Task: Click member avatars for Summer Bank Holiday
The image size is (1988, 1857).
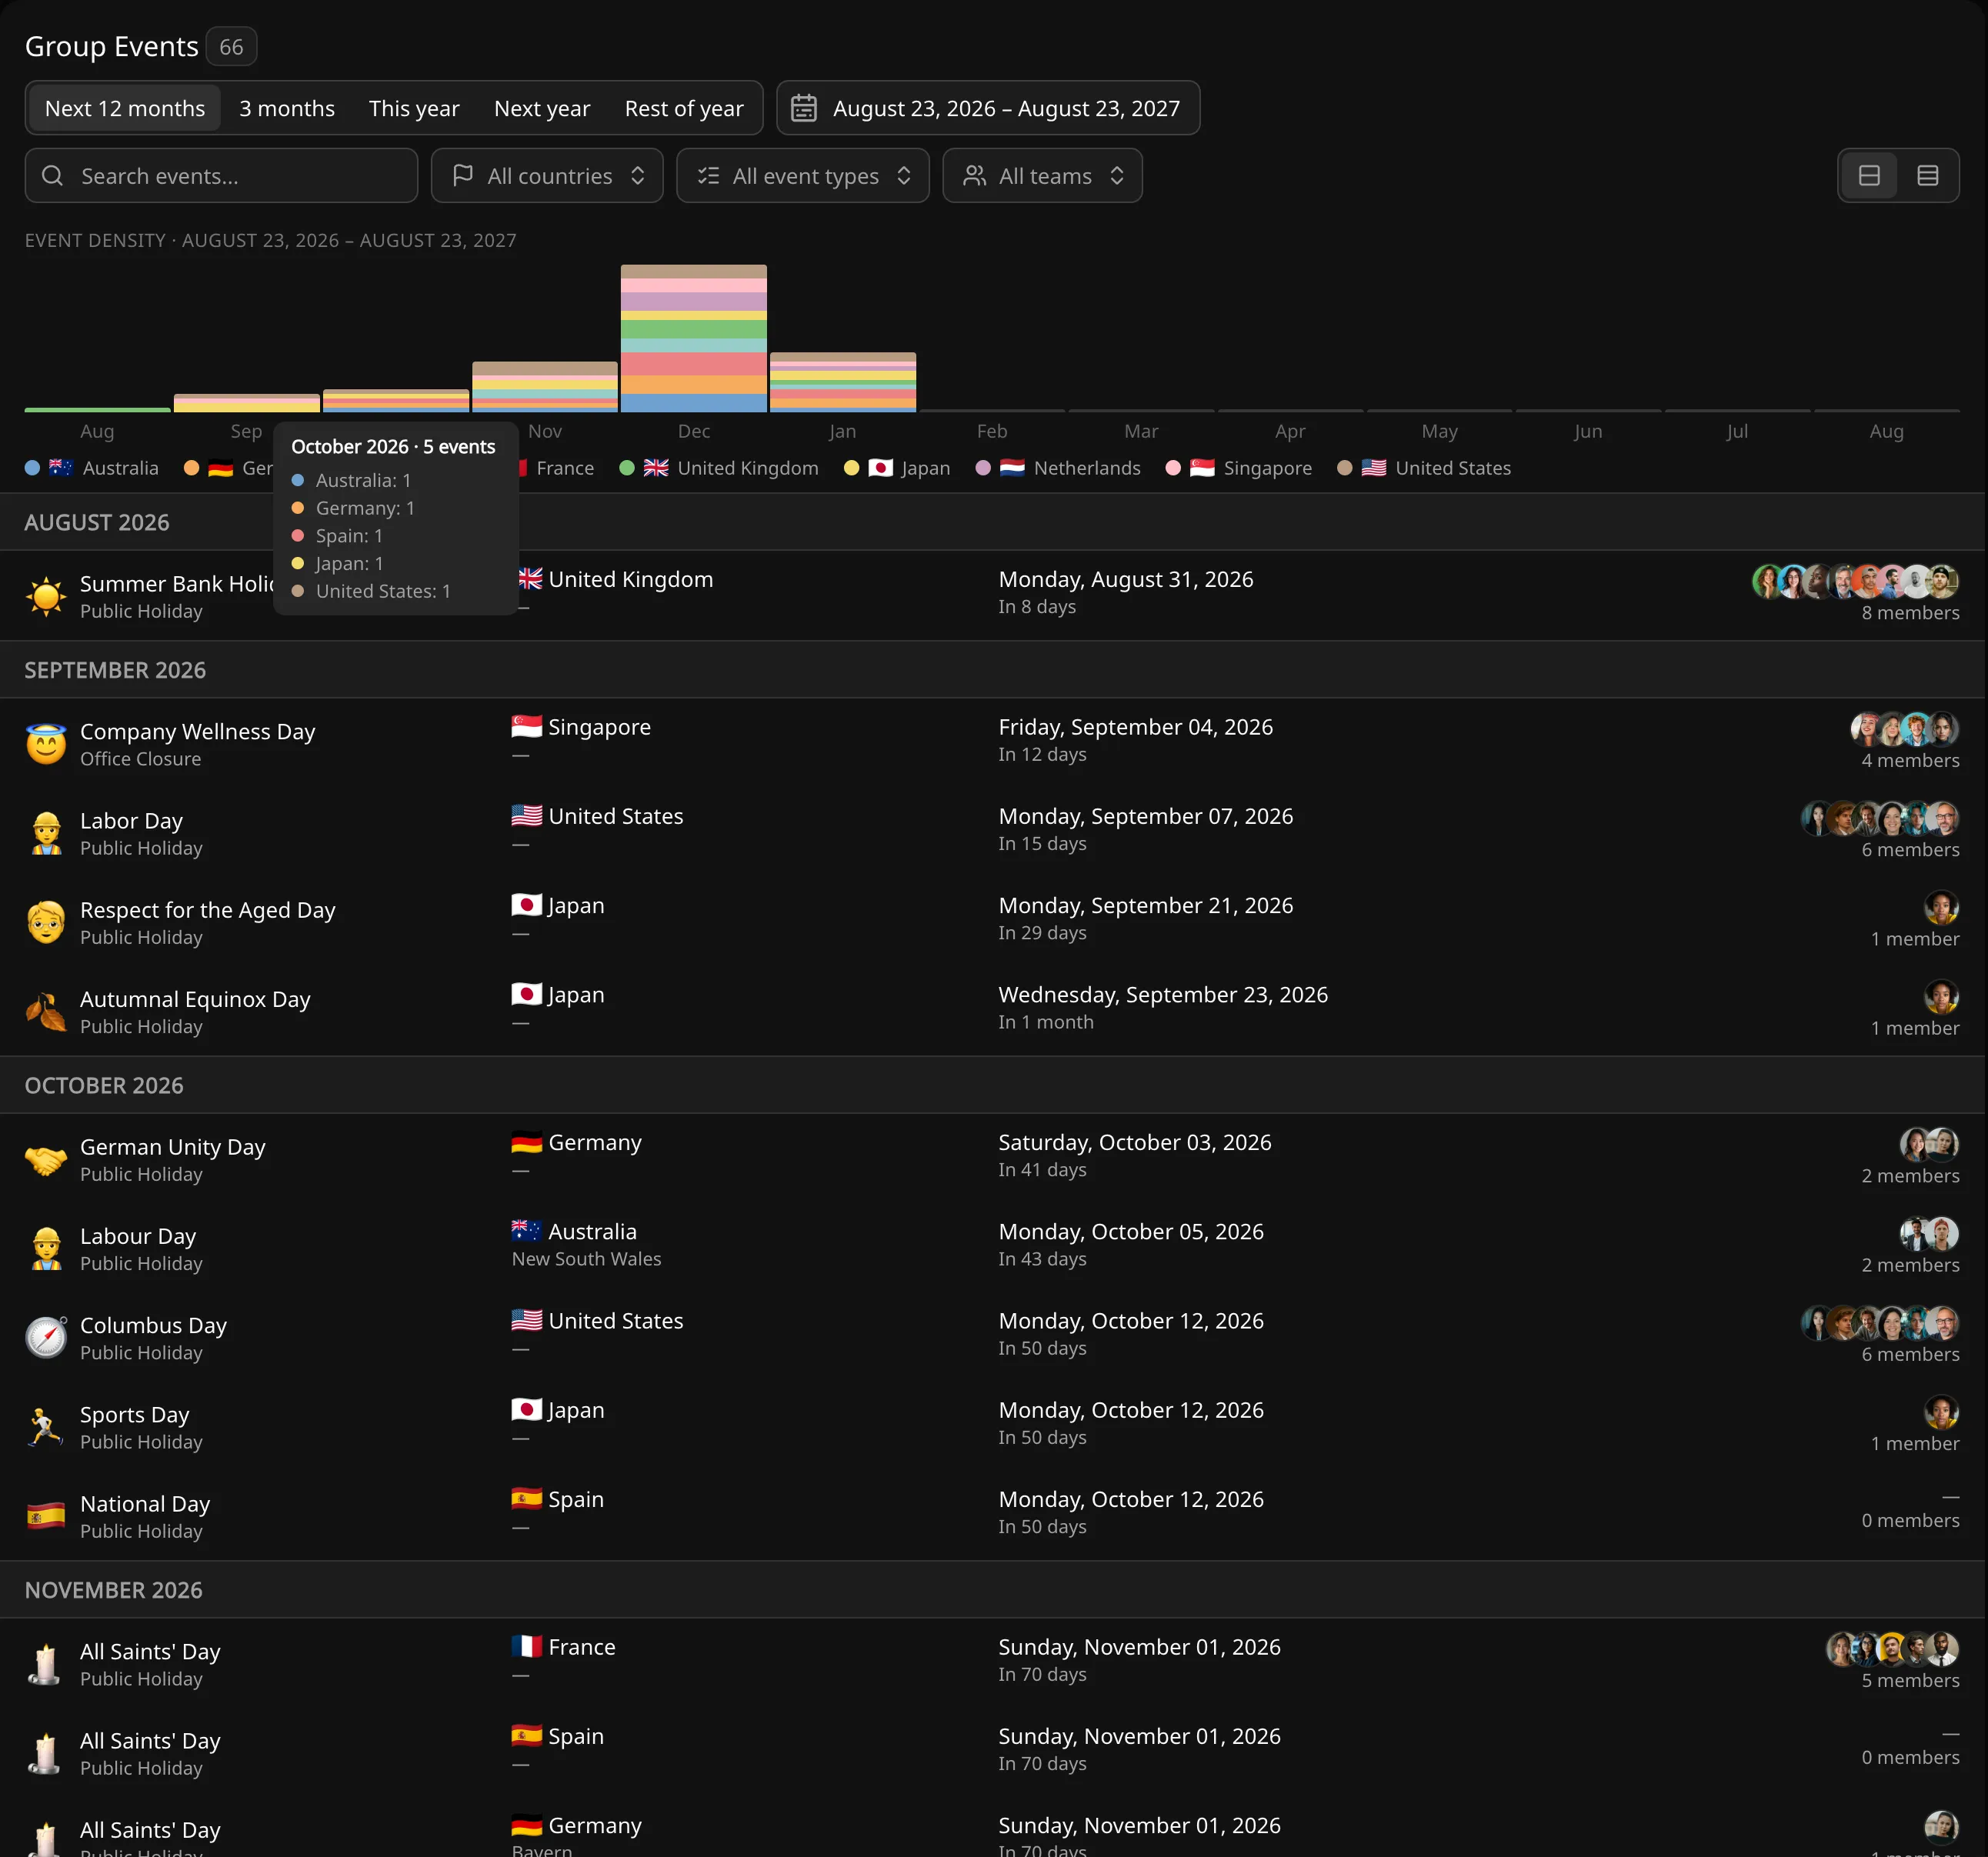Action: (x=1855, y=581)
